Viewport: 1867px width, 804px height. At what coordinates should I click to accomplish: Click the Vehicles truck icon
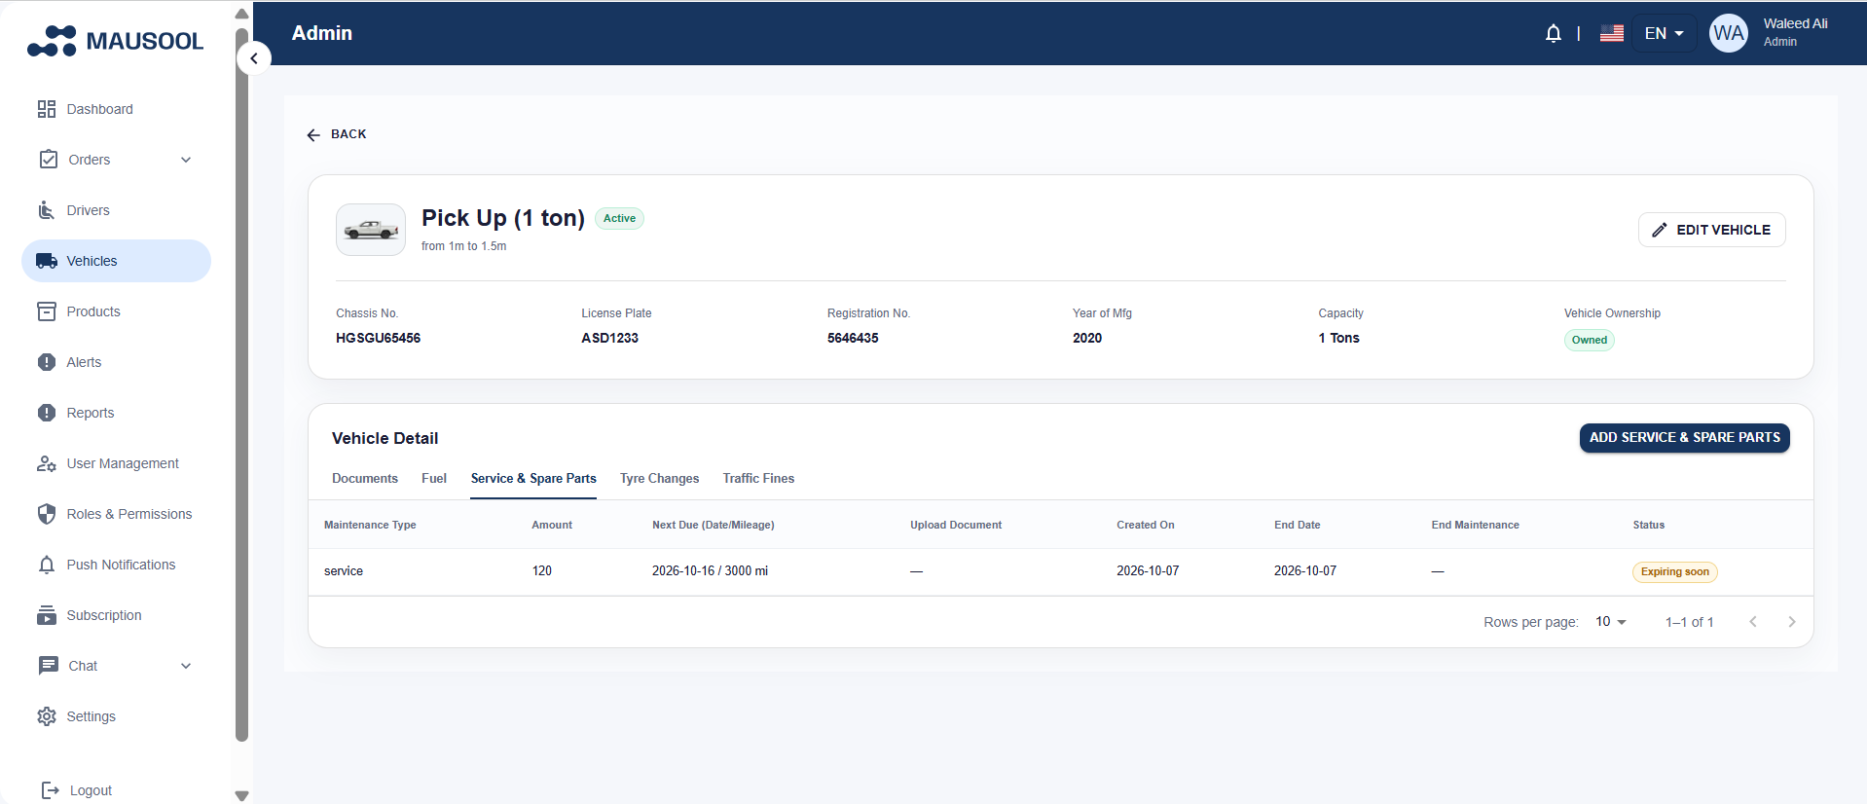click(47, 261)
